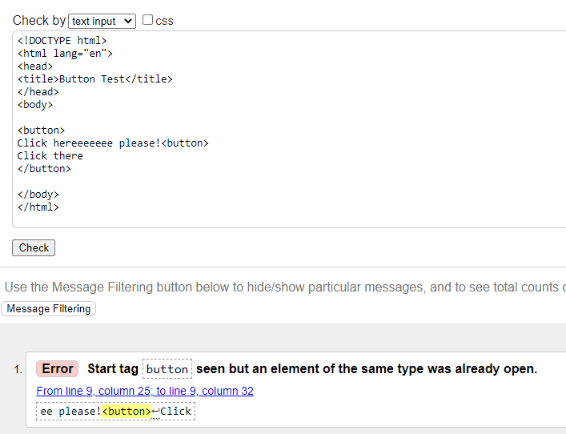Place cursor on the "Click there" line
The image size is (566, 434).
coord(50,156)
